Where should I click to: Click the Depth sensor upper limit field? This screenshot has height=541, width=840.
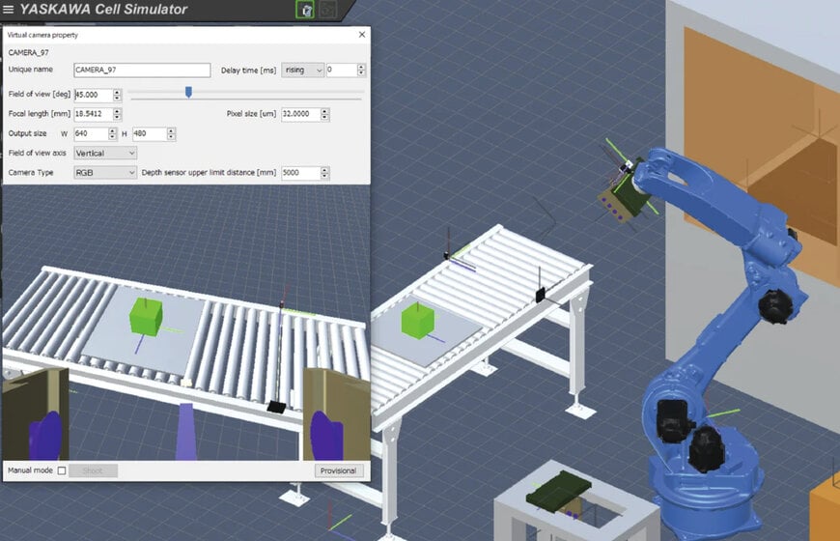(x=301, y=173)
